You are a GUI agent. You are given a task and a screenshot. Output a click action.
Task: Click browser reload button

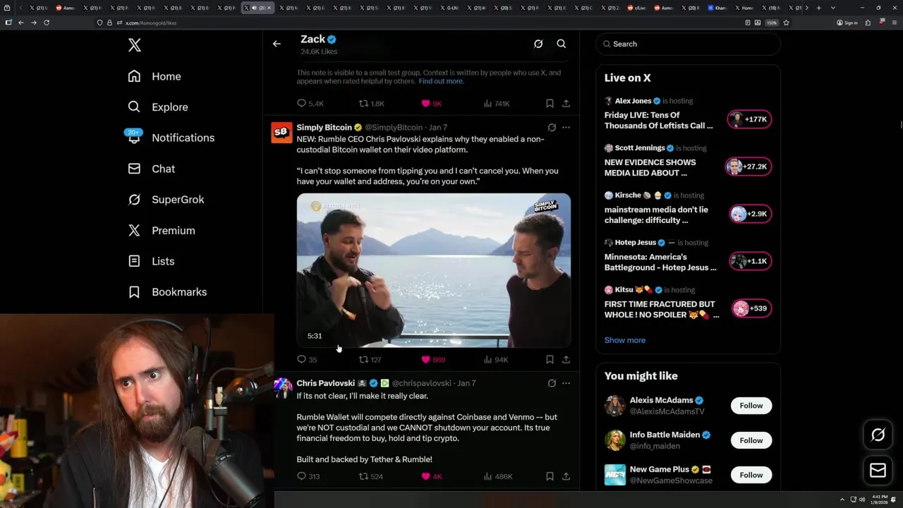47,23
